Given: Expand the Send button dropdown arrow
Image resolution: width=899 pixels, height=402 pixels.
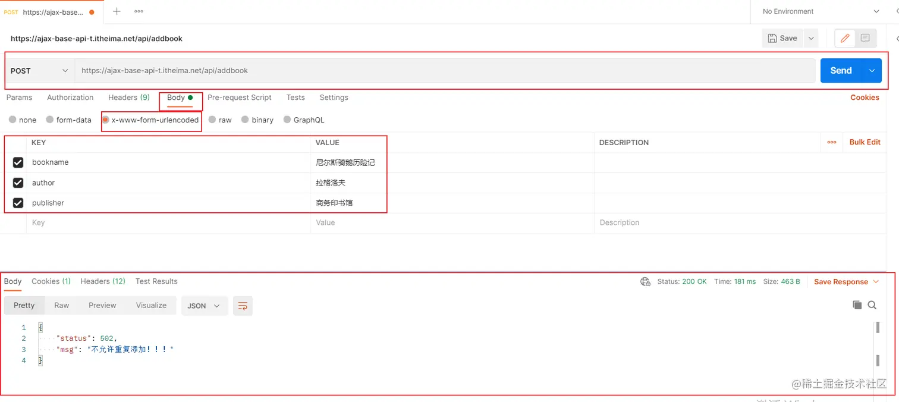Looking at the screenshot, I should pos(872,70).
